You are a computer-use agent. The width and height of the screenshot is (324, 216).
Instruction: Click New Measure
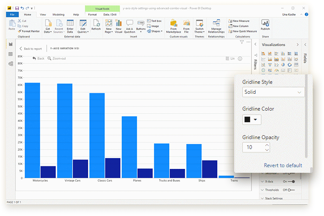[x=239, y=21]
